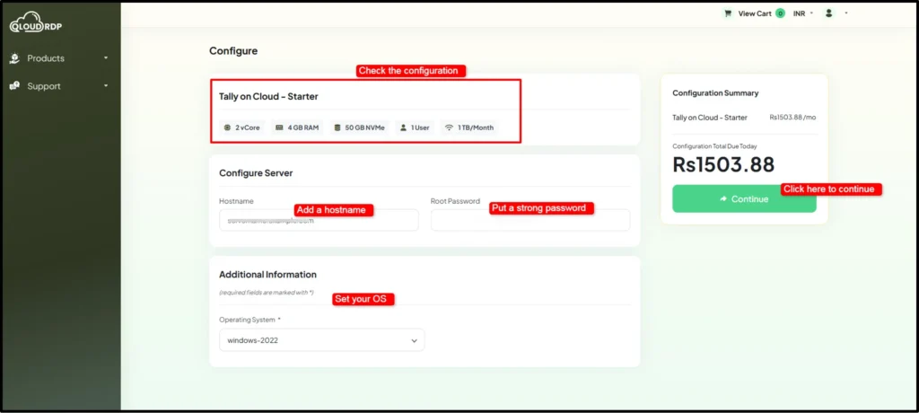Click the Tally on Cloud - Starter heading
The width and height of the screenshot is (919, 413).
[268, 96]
